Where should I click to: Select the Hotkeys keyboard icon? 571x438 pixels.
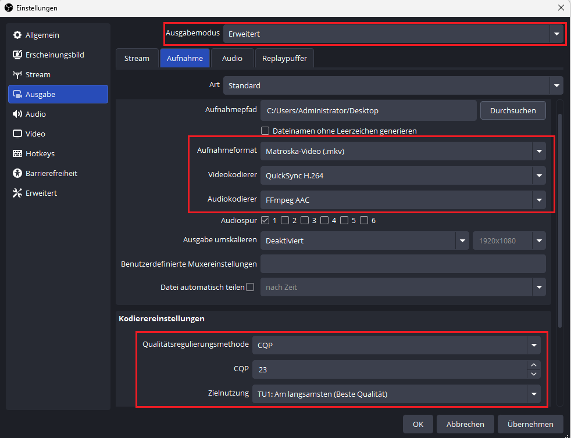coord(17,153)
